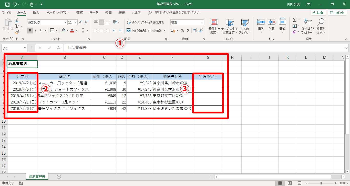This screenshot has width=350, height=186.
Task: Cut the selection with the scissors icon
Action: [x=17, y=20]
